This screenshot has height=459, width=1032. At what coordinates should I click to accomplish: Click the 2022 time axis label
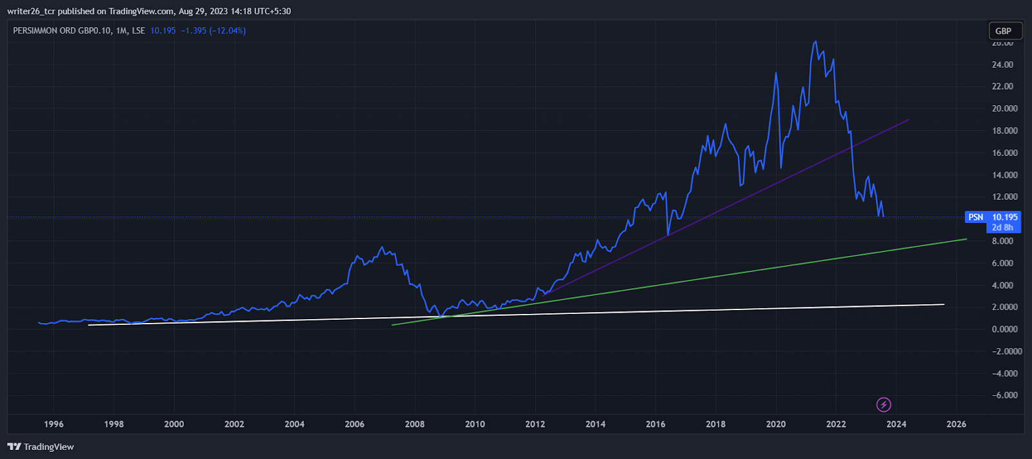click(836, 424)
